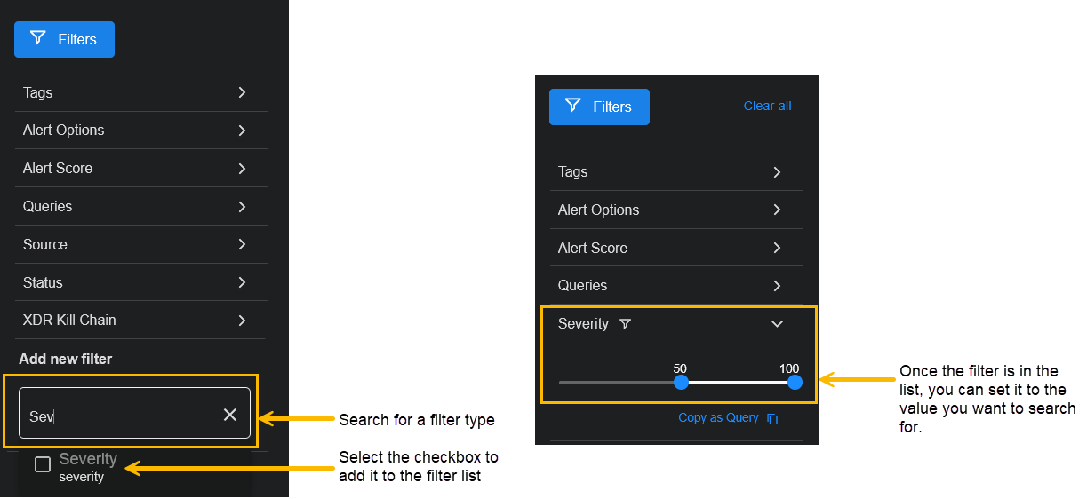Image resolution: width=1087 pixels, height=499 pixels.
Task: Open the Queries filter in left panel
Action: point(242,207)
